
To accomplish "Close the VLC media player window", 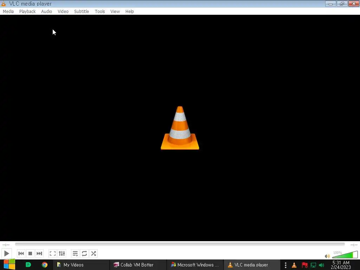I will [354, 4].
